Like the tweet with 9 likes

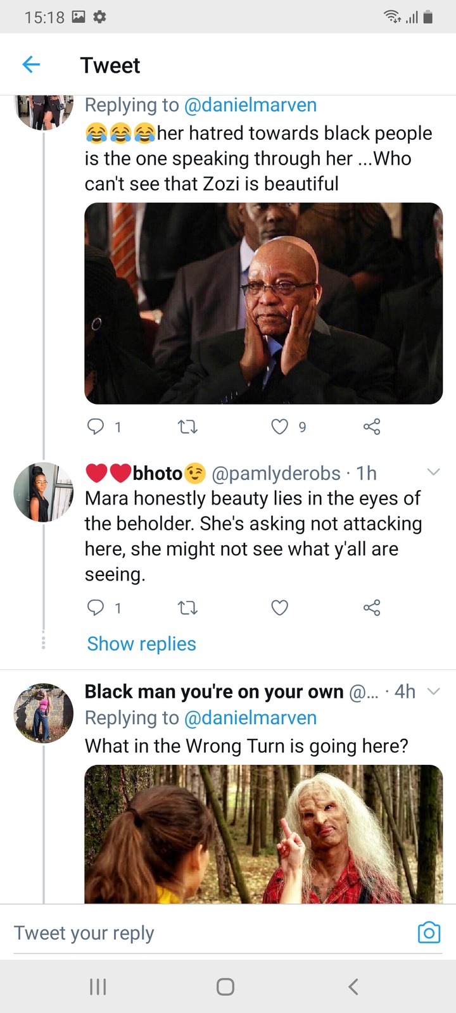coord(279,427)
